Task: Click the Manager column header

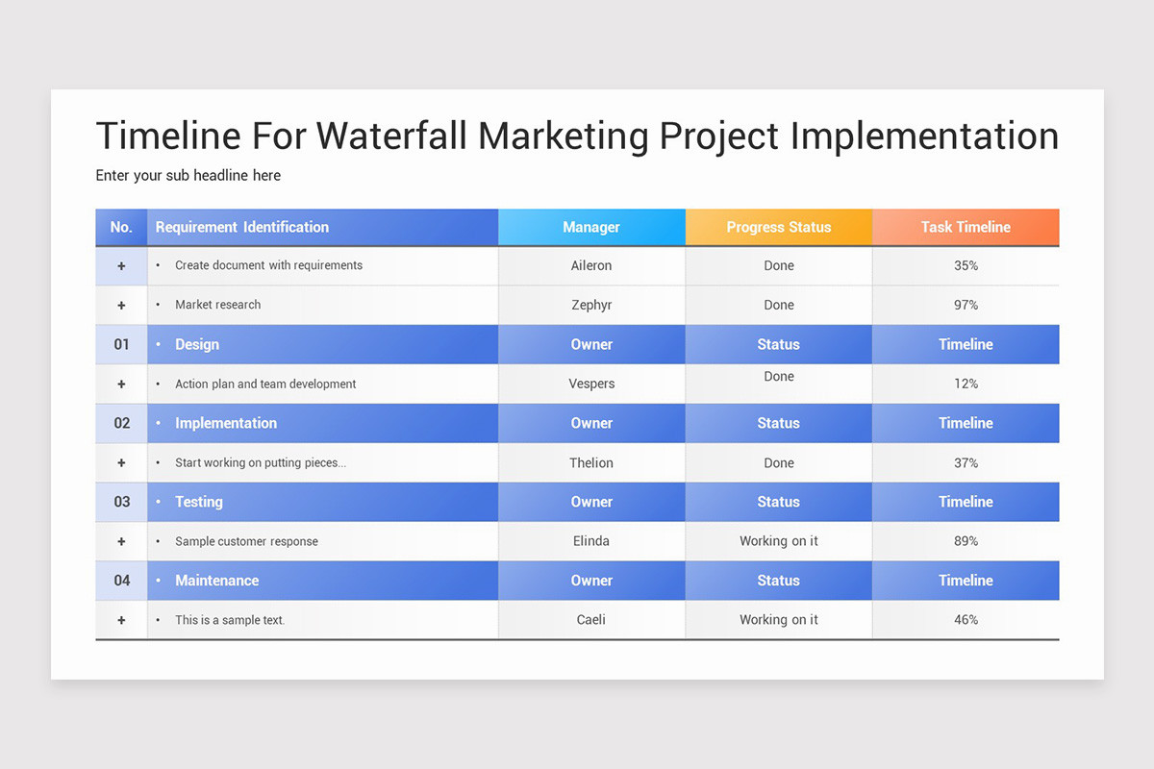Action: 591,227
